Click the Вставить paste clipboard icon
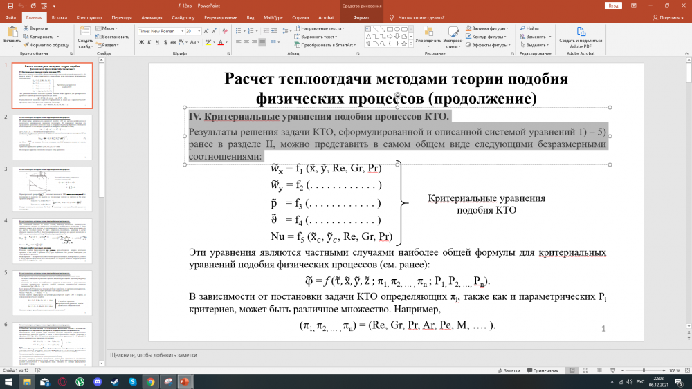Viewport: 692px width, 389px height. pos(12,31)
